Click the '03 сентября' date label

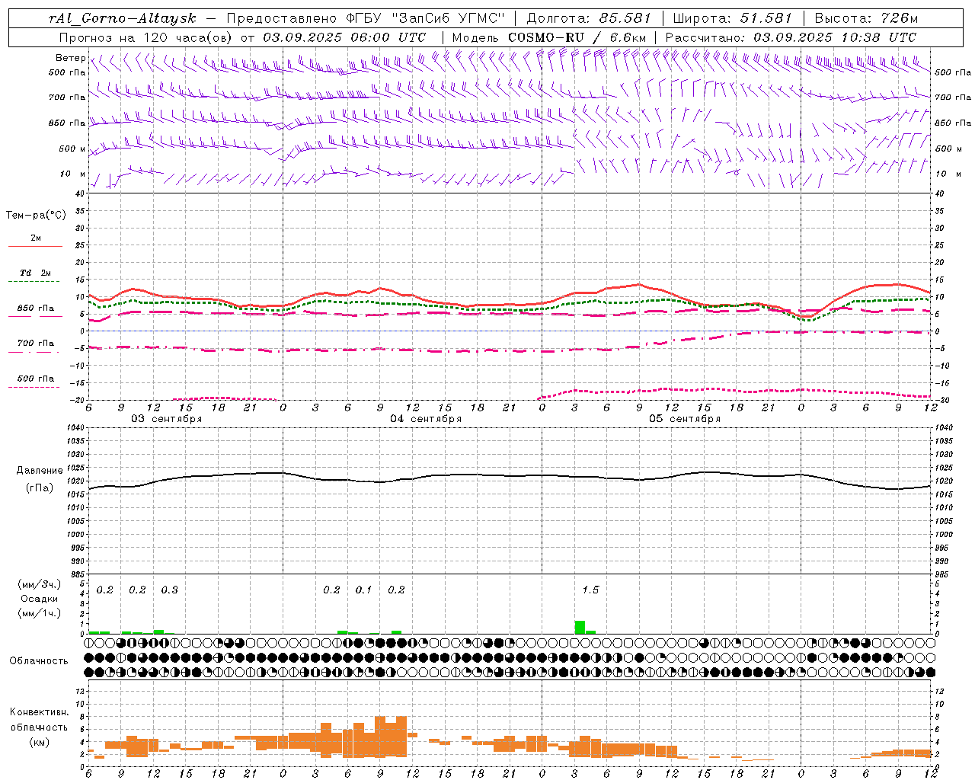(167, 419)
